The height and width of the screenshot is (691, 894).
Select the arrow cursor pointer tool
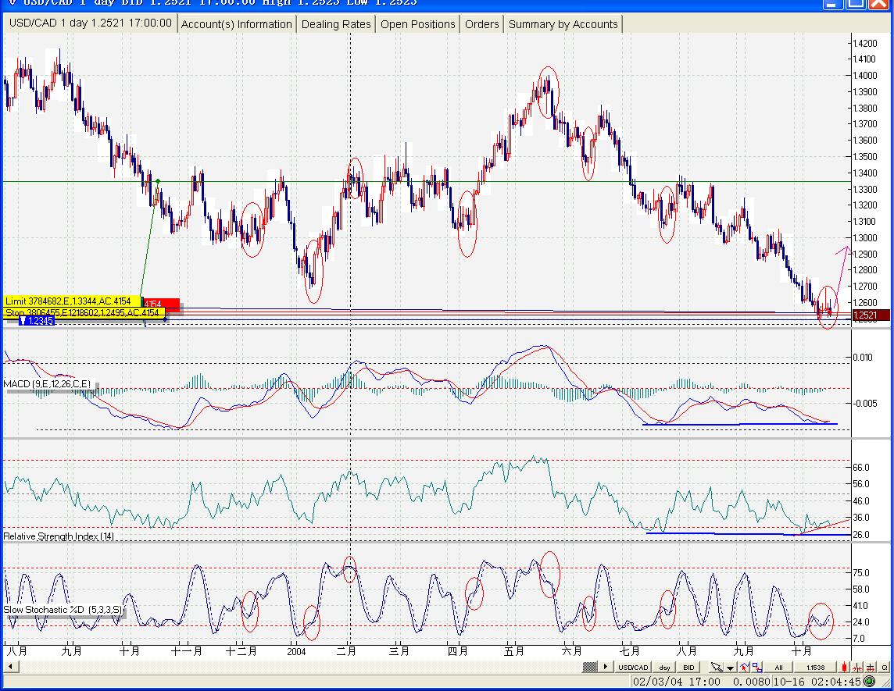point(717,667)
